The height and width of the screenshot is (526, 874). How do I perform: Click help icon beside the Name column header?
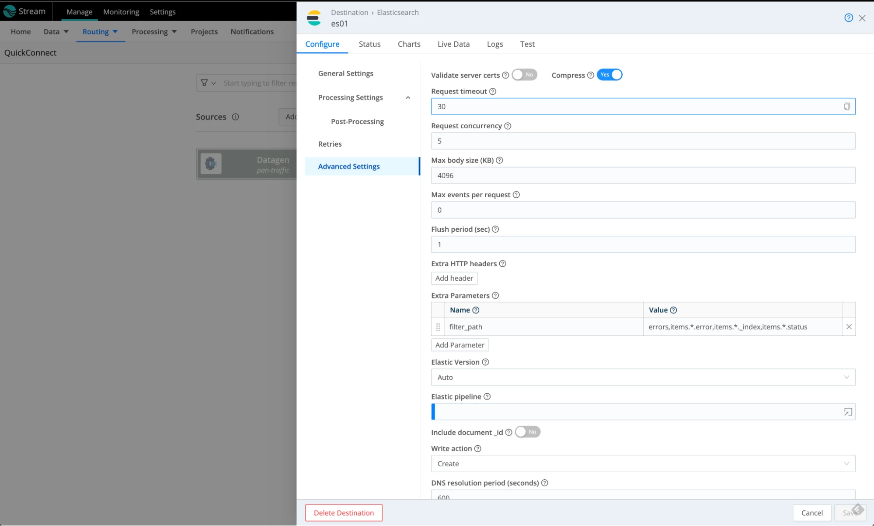(x=476, y=310)
